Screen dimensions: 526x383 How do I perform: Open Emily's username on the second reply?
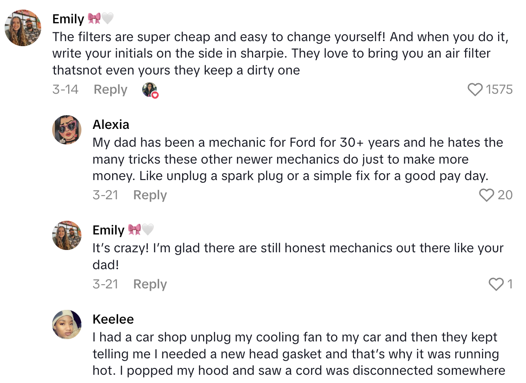[x=108, y=230]
